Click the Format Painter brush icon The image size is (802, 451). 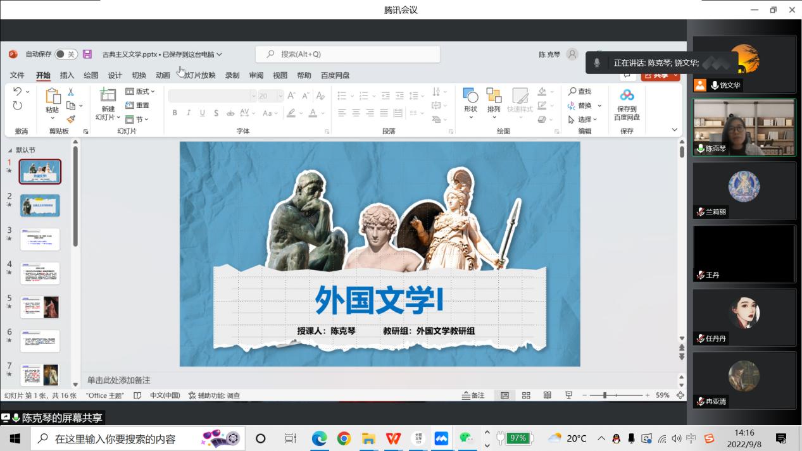71,119
